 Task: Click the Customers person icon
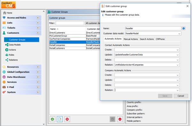pyautogui.click(x=4, y=33)
